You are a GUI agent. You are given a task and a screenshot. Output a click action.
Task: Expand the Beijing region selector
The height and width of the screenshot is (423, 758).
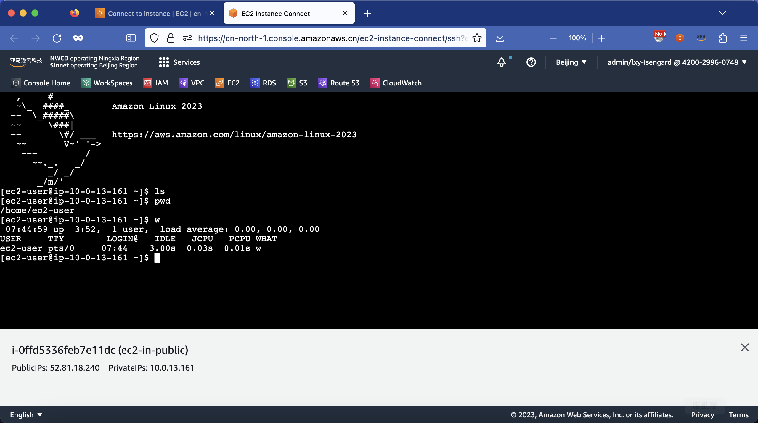pos(571,62)
